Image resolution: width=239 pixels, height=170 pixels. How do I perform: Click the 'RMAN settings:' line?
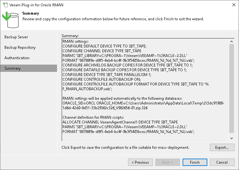tap(75, 41)
